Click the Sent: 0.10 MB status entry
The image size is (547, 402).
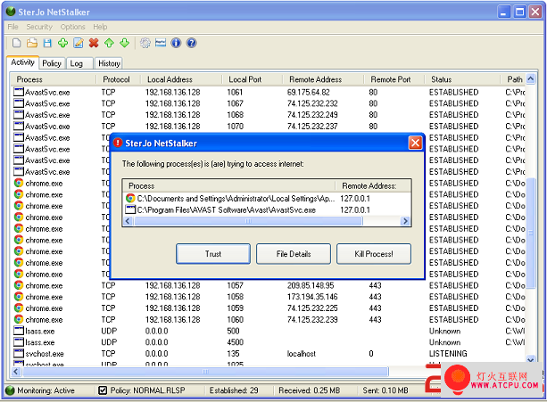[x=385, y=390]
